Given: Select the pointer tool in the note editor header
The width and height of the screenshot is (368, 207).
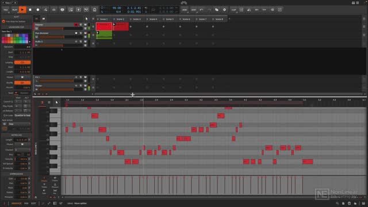Looking at the screenshot, I should pyautogui.click(x=56, y=102).
